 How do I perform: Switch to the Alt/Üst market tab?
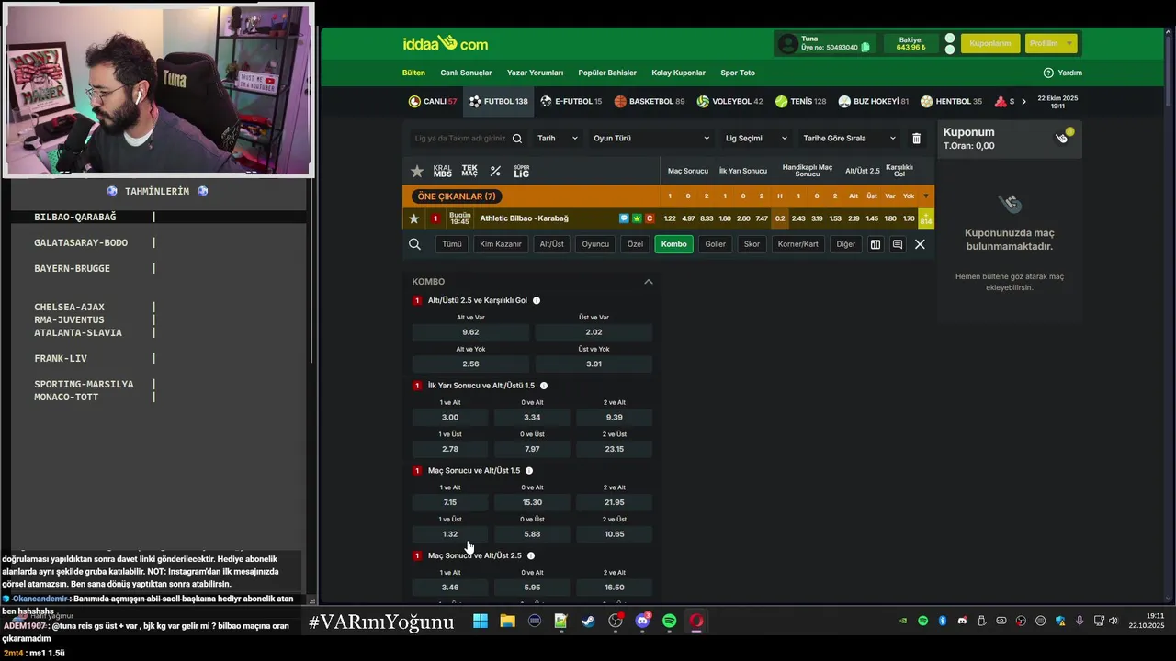(x=551, y=244)
